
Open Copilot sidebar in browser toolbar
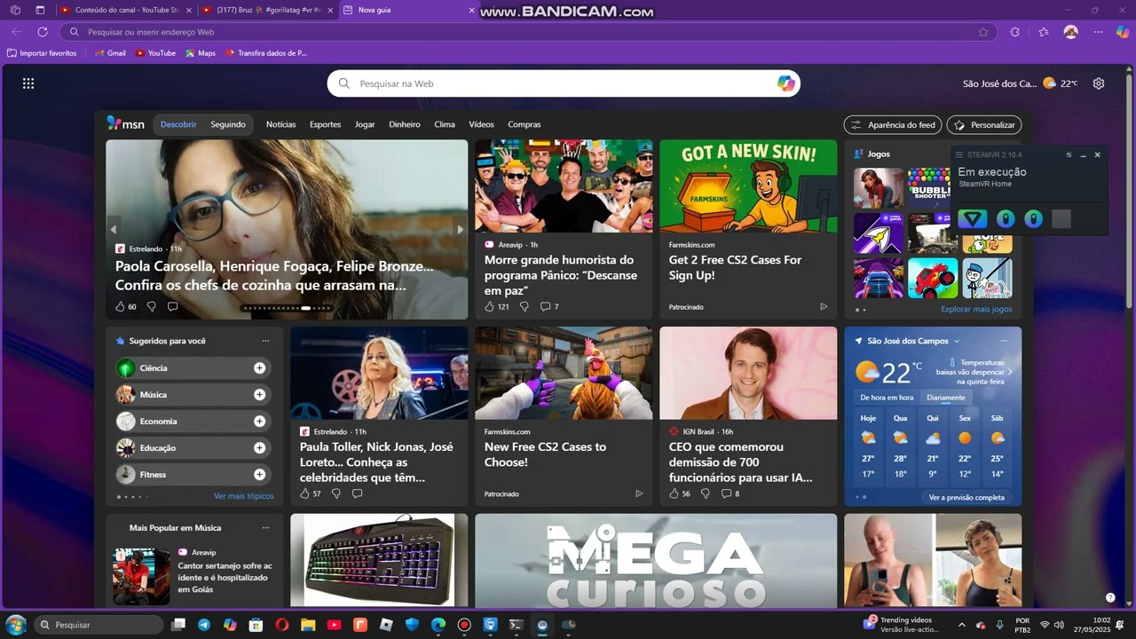point(1122,32)
